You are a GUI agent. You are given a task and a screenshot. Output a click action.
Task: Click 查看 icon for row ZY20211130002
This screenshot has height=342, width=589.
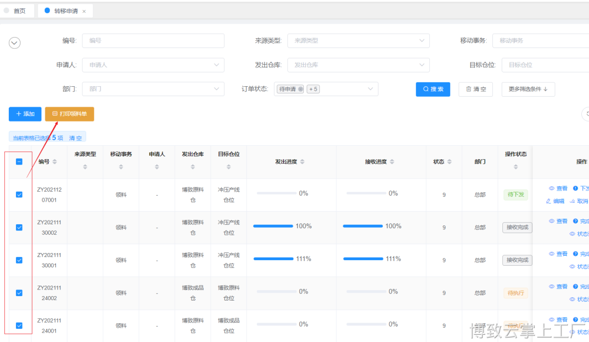(551, 221)
